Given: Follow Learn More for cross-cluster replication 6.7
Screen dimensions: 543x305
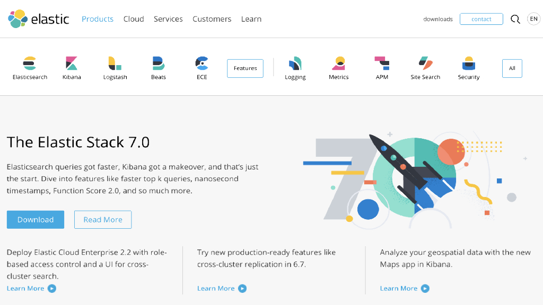Looking at the screenshot, I should pos(216,289).
